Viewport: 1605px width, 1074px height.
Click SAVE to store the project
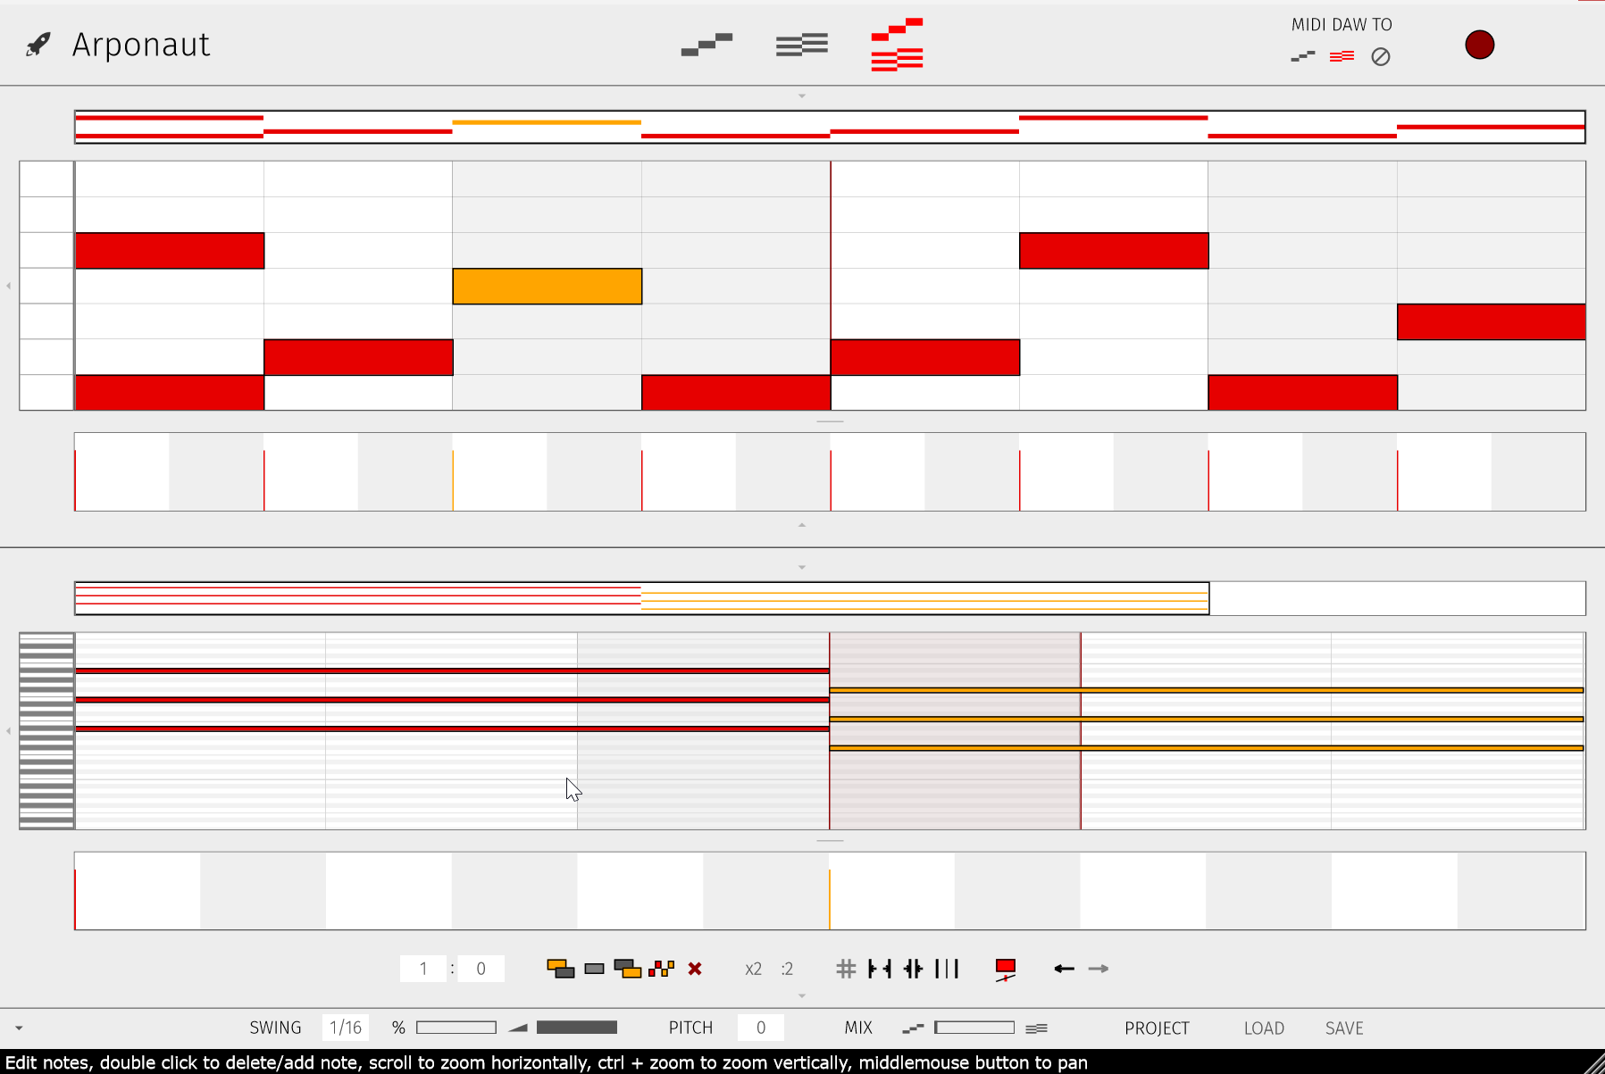pyautogui.click(x=1344, y=1028)
